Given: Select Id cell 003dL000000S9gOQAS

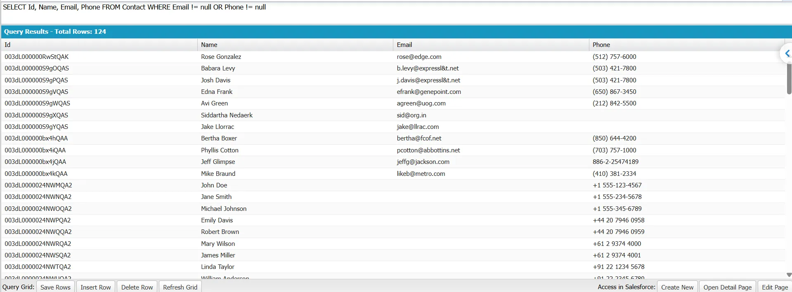Looking at the screenshot, I should click(99, 68).
